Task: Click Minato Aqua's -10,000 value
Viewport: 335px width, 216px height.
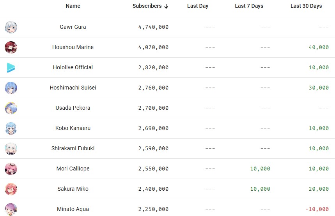Action: [317, 209]
